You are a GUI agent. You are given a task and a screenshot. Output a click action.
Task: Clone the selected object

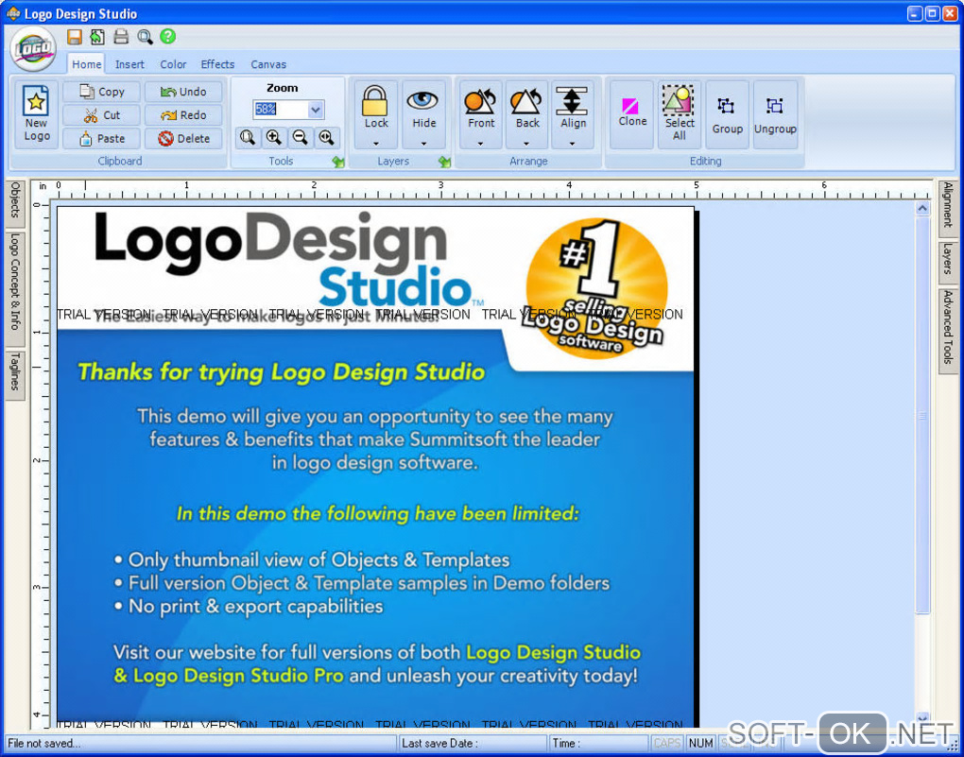point(632,114)
